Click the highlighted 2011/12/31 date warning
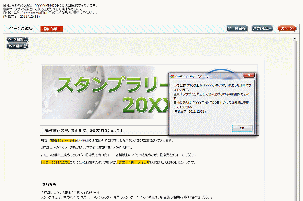The height and width of the screenshot is (201, 303). 55,162
